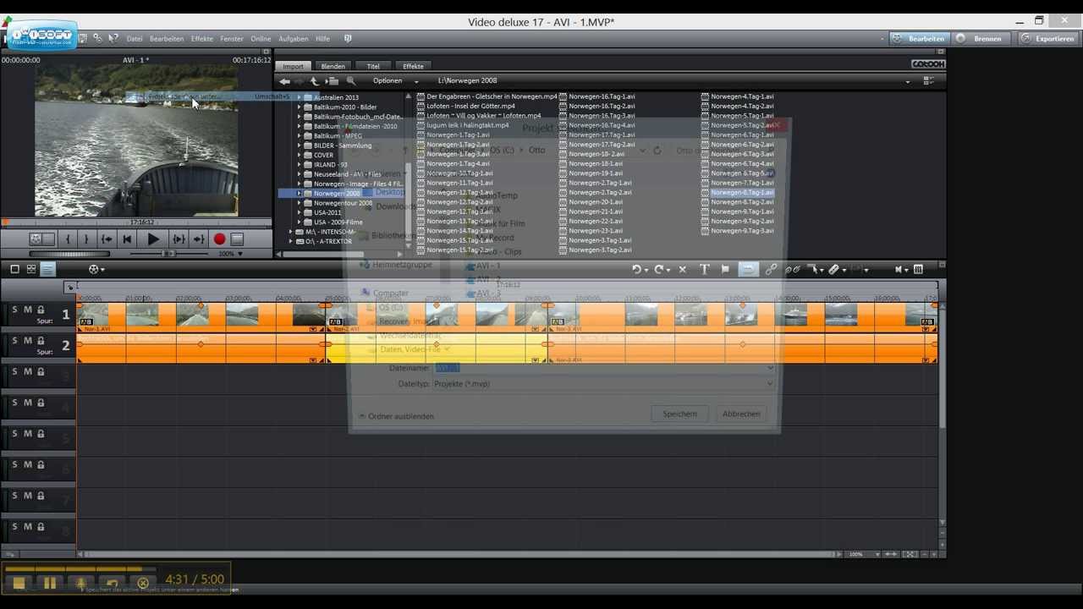Click the search magnifier in media pool
Viewport: 1083px width, 609px height.
point(351,81)
